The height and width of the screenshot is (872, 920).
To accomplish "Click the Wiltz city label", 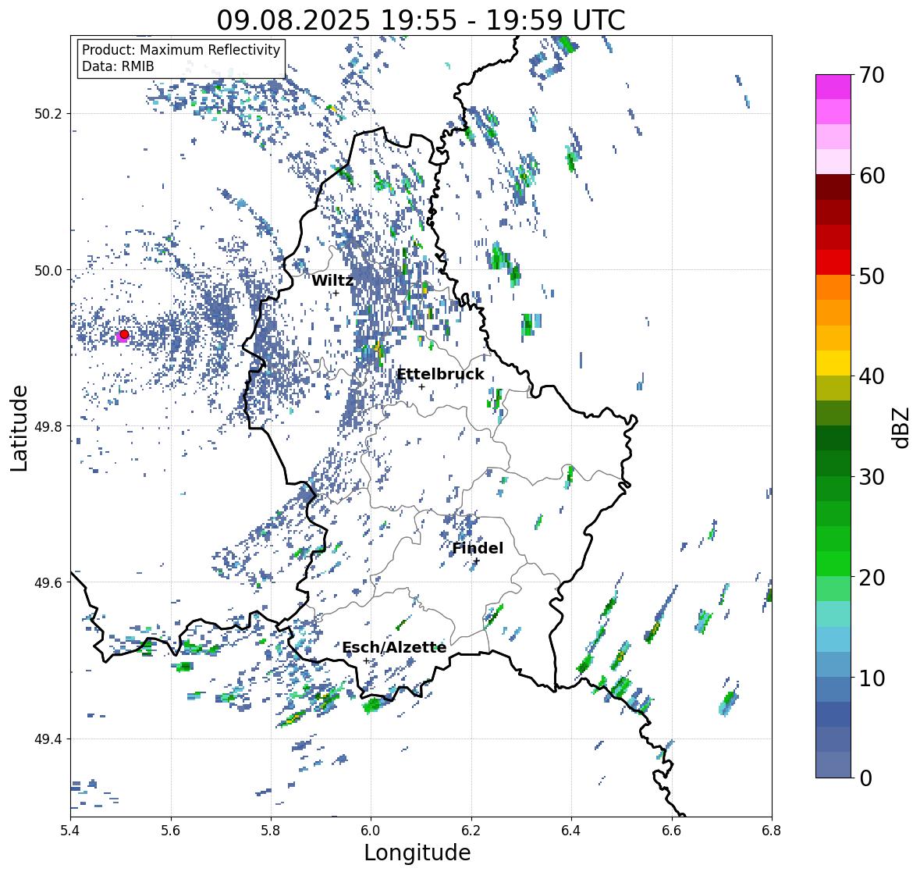I will pos(332,280).
